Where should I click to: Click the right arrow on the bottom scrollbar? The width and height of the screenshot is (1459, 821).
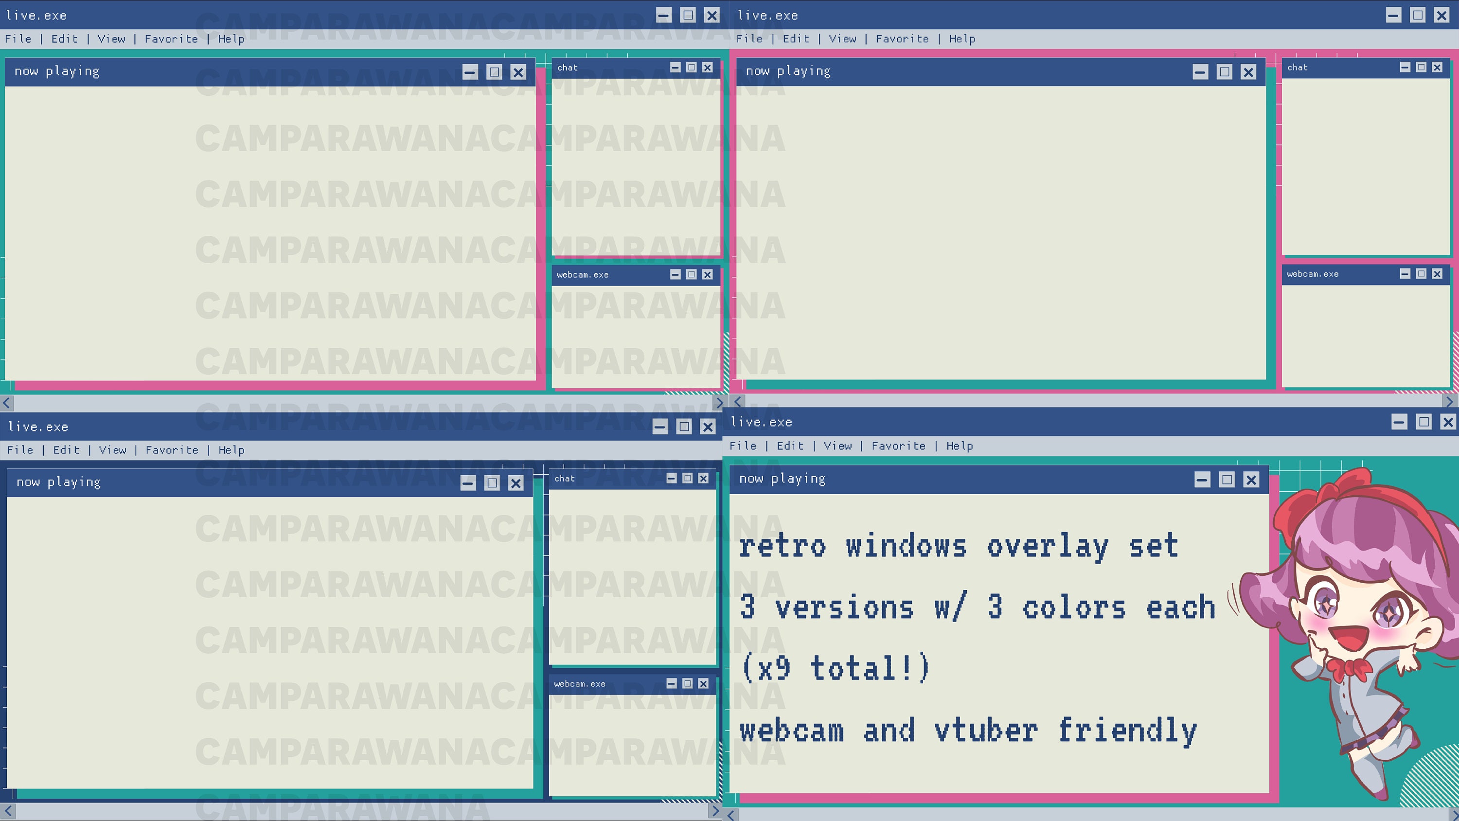pyautogui.click(x=715, y=811)
